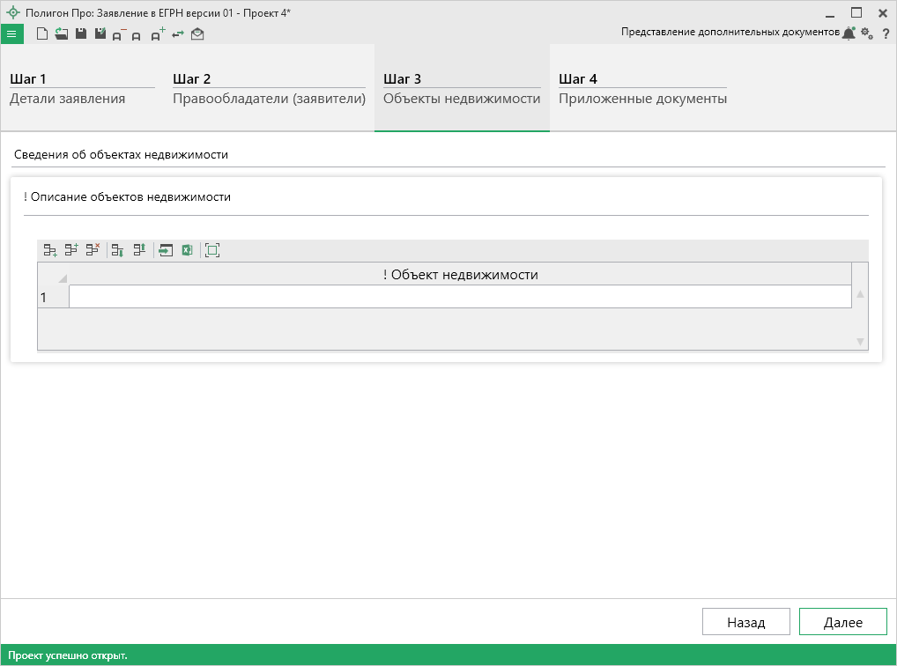897x666 pixels.
Task: Create a new blank project
Action: pyautogui.click(x=41, y=34)
